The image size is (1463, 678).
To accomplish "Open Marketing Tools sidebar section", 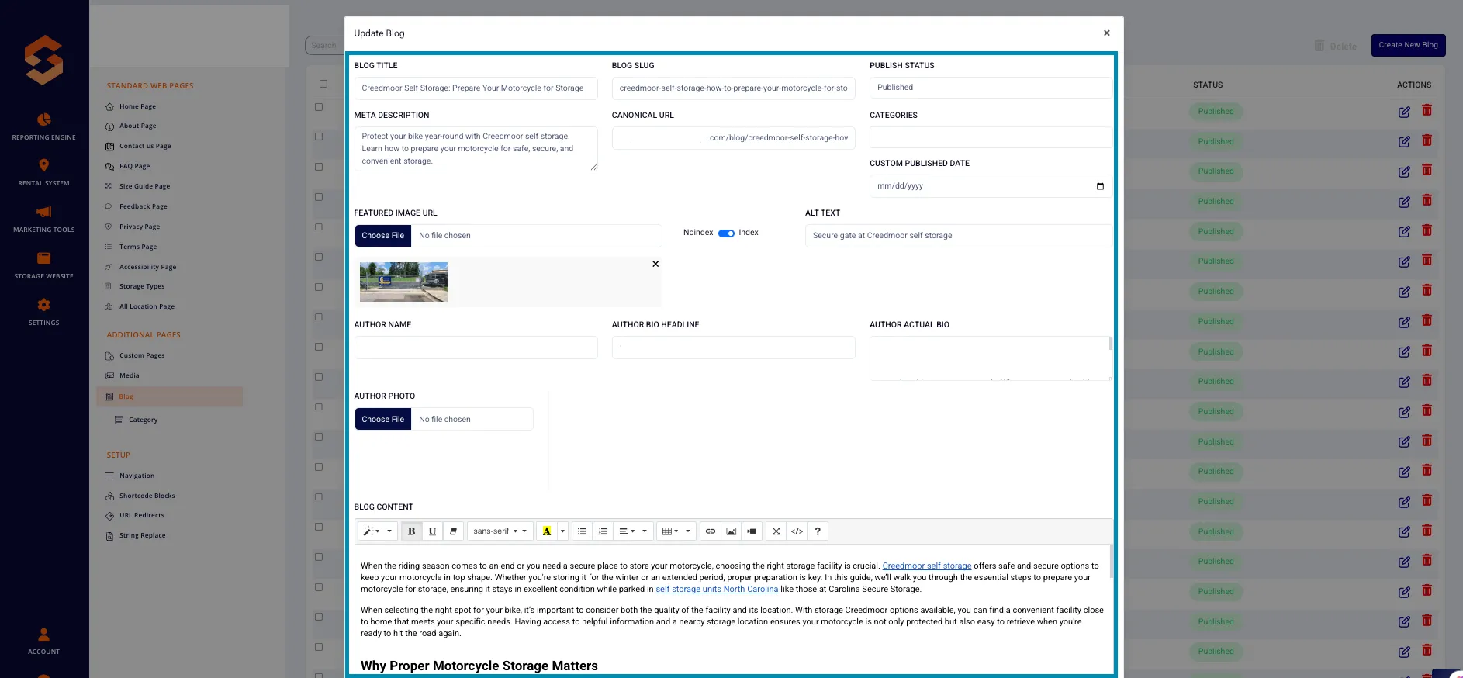I will (x=44, y=219).
